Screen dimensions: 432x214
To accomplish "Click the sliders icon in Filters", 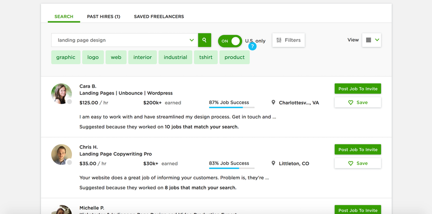I will [279, 40].
